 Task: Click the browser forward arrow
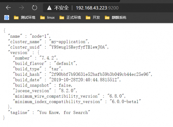point(21,8)
